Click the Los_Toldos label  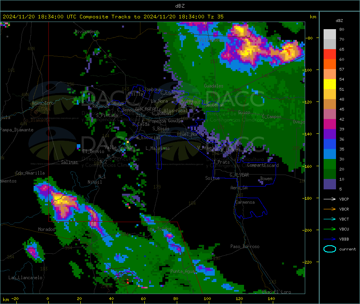159,229
